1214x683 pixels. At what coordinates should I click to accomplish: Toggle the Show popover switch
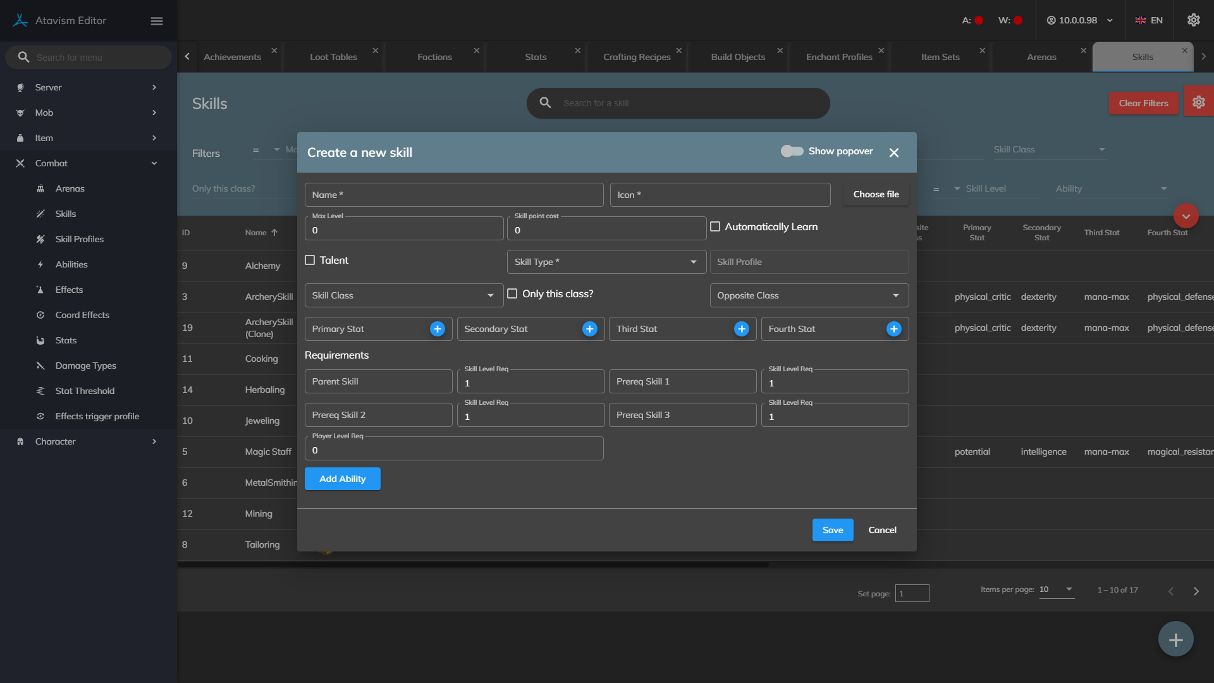coord(791,151)
